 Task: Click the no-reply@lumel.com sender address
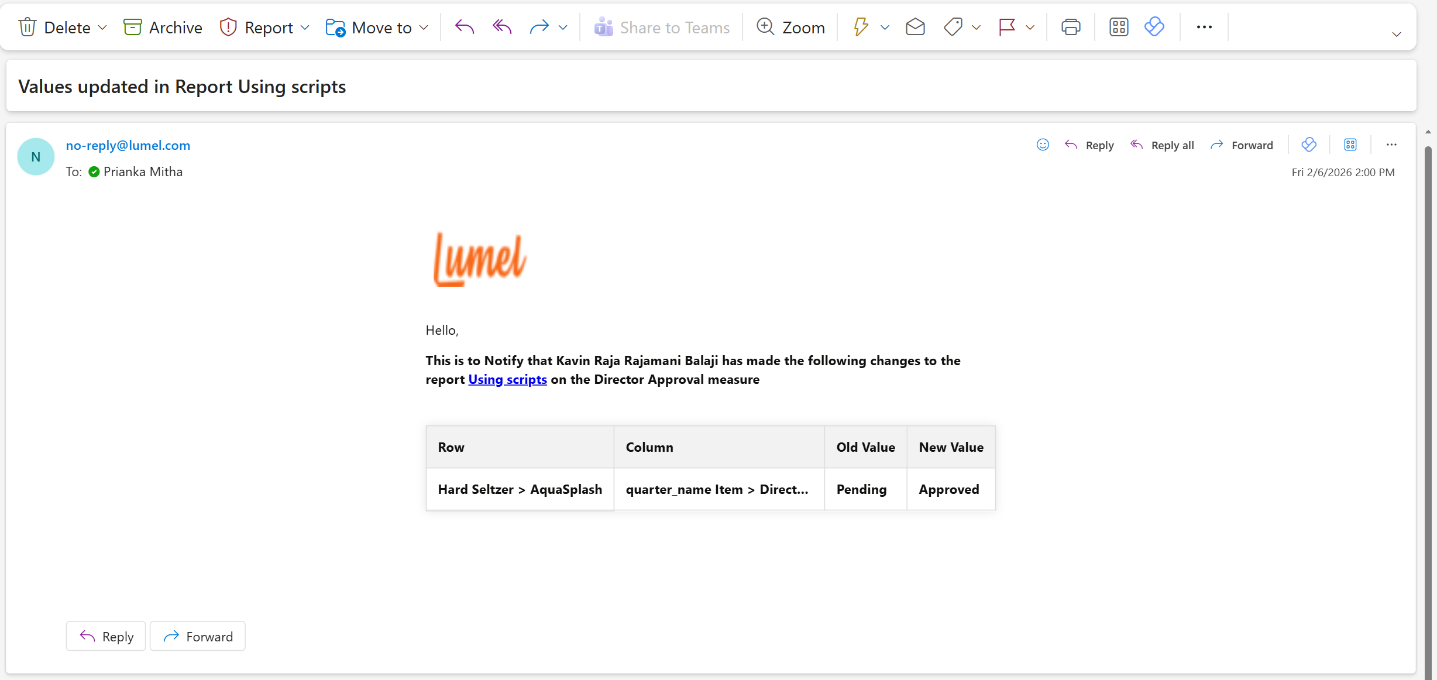tap(128, 145)
